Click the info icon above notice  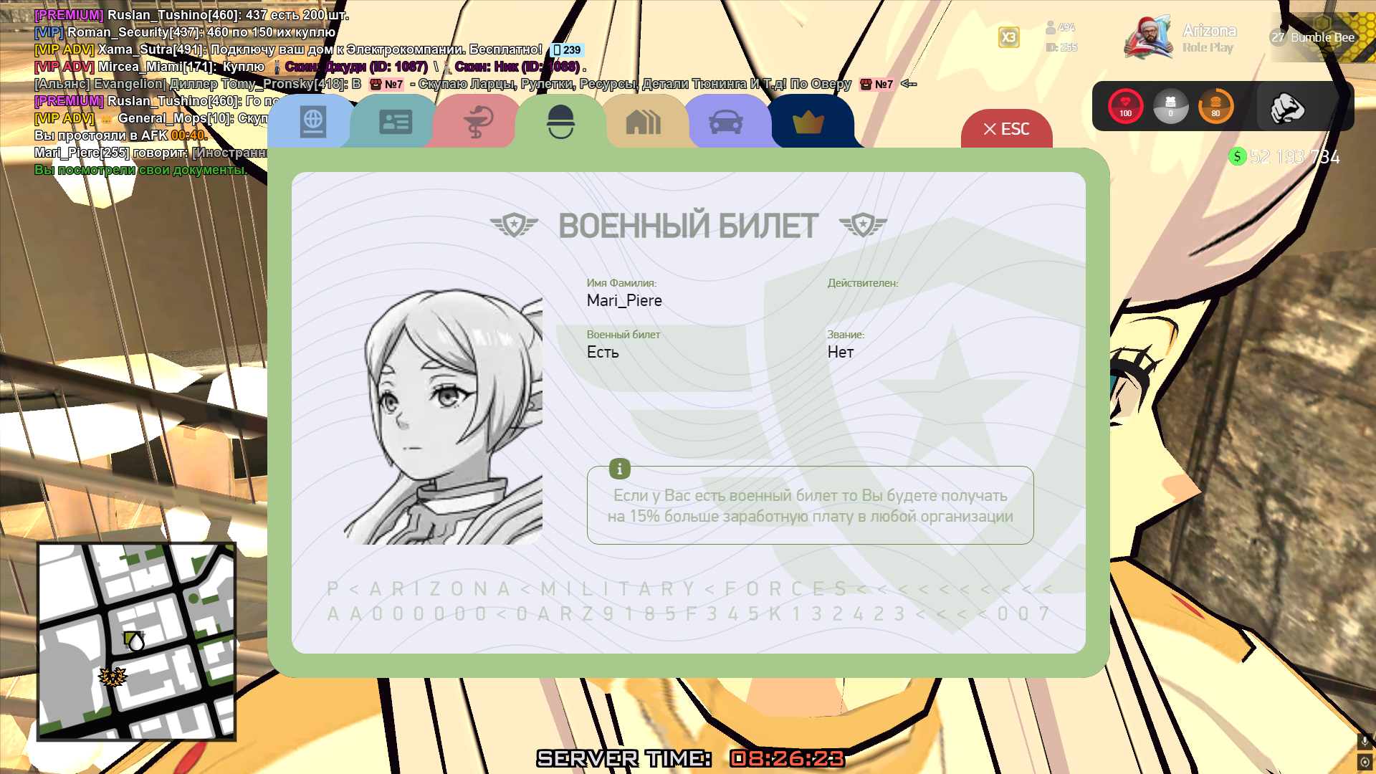pyautogui.click(x=620, y=469)
